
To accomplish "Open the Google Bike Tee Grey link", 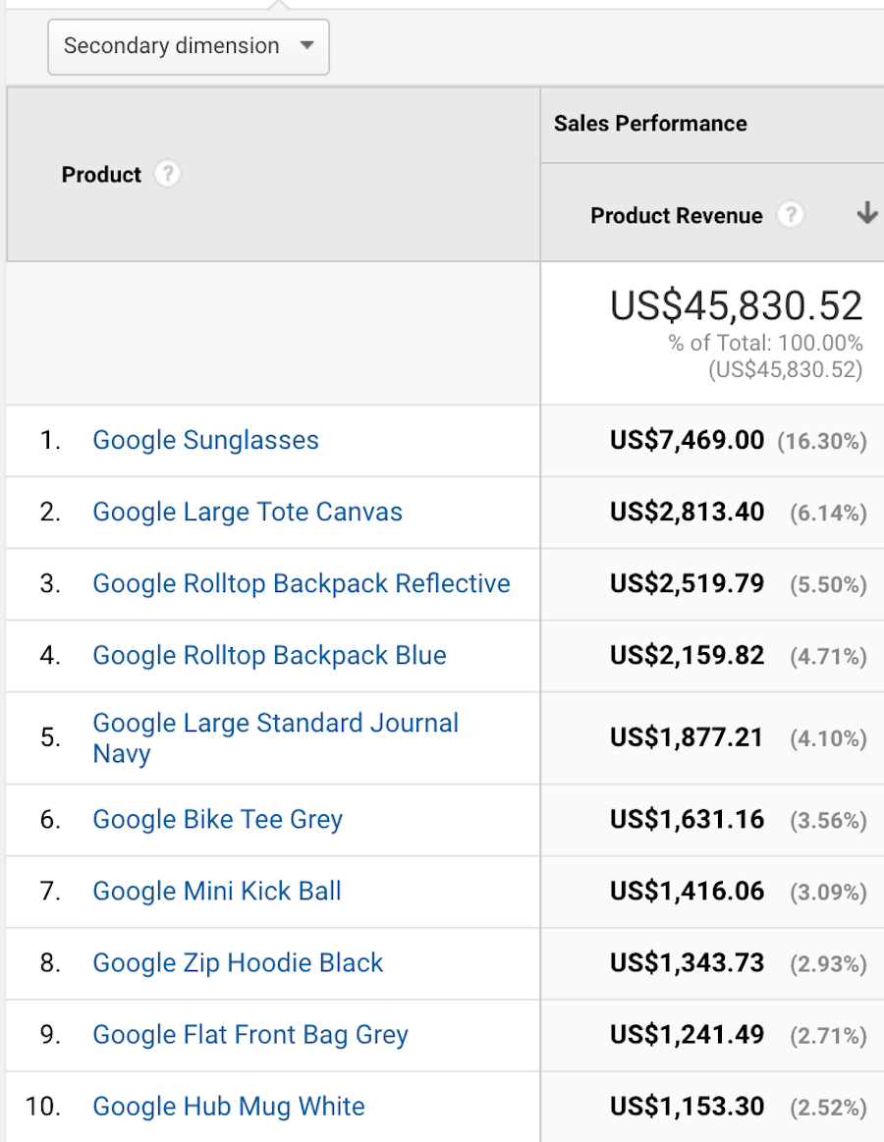I will click(217, 819).
